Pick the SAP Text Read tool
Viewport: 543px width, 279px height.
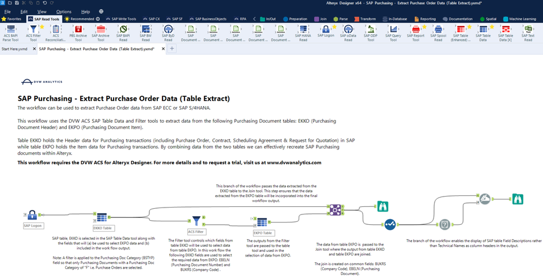528,33
